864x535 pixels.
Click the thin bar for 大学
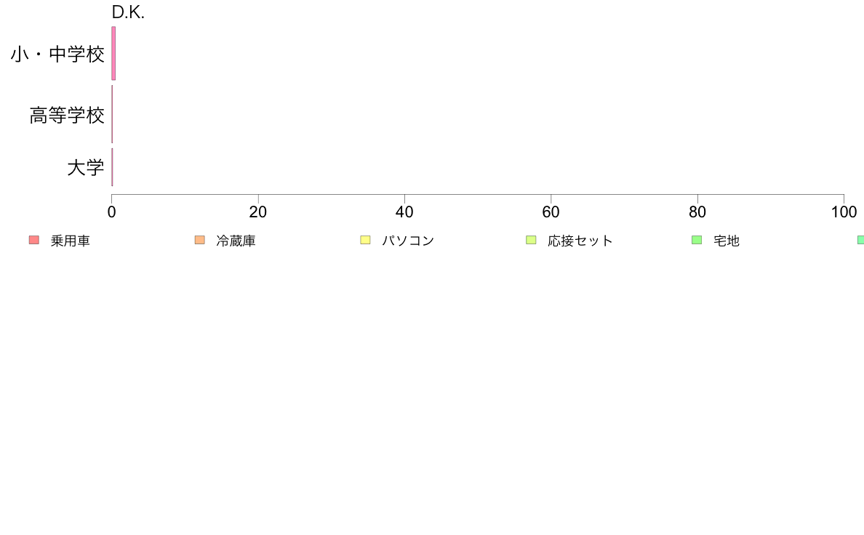tap(113, 167)
